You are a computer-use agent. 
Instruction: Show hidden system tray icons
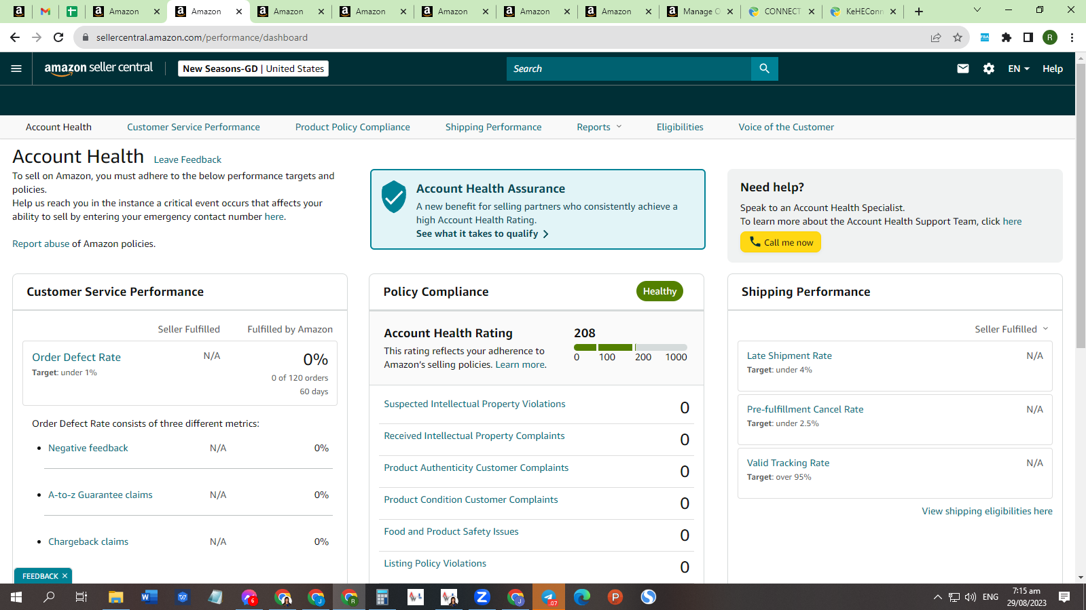click(x=938, y=597)
